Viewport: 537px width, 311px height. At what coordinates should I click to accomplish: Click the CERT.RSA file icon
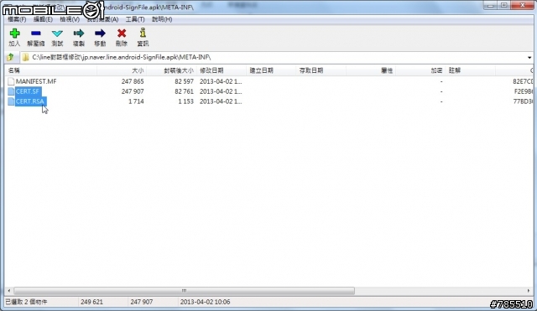11,101
